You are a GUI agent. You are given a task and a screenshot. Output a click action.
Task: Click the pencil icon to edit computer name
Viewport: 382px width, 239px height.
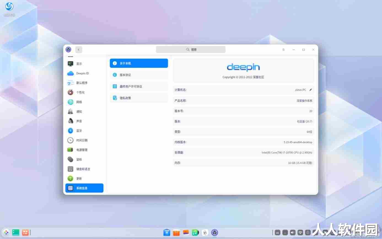coord(311,90)
